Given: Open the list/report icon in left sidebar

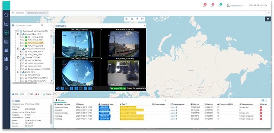Looking at the screenshot, I should (x=6, y=24).
